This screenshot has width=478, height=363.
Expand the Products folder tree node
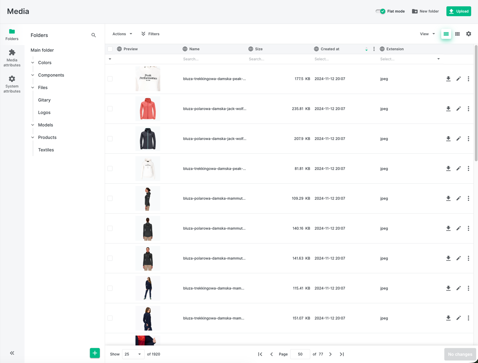pyautogui.click(x=33, y=138)
